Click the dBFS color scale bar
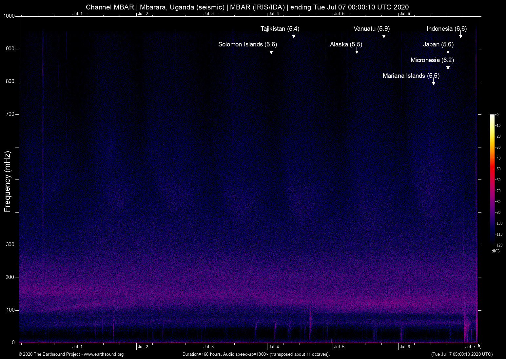Viewport: 506px width, 359px height. tap(492, 179)
